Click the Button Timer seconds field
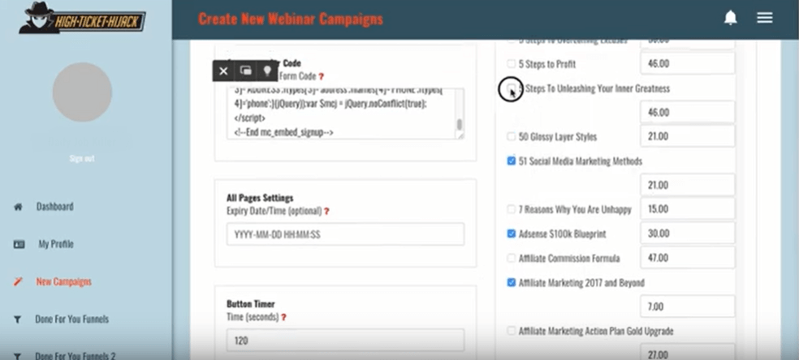This screenshot has height=360, width=799. 345,341
